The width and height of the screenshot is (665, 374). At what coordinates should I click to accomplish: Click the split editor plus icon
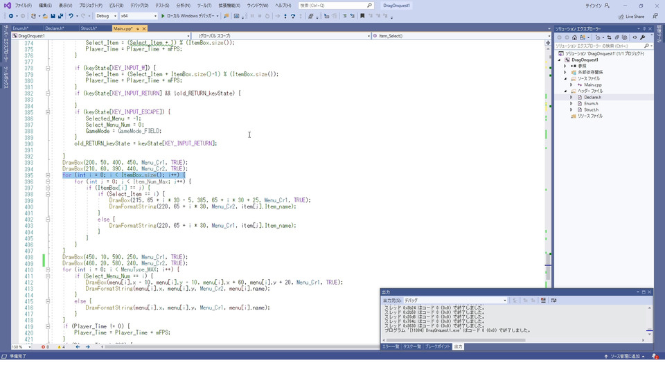pos(548,43)
